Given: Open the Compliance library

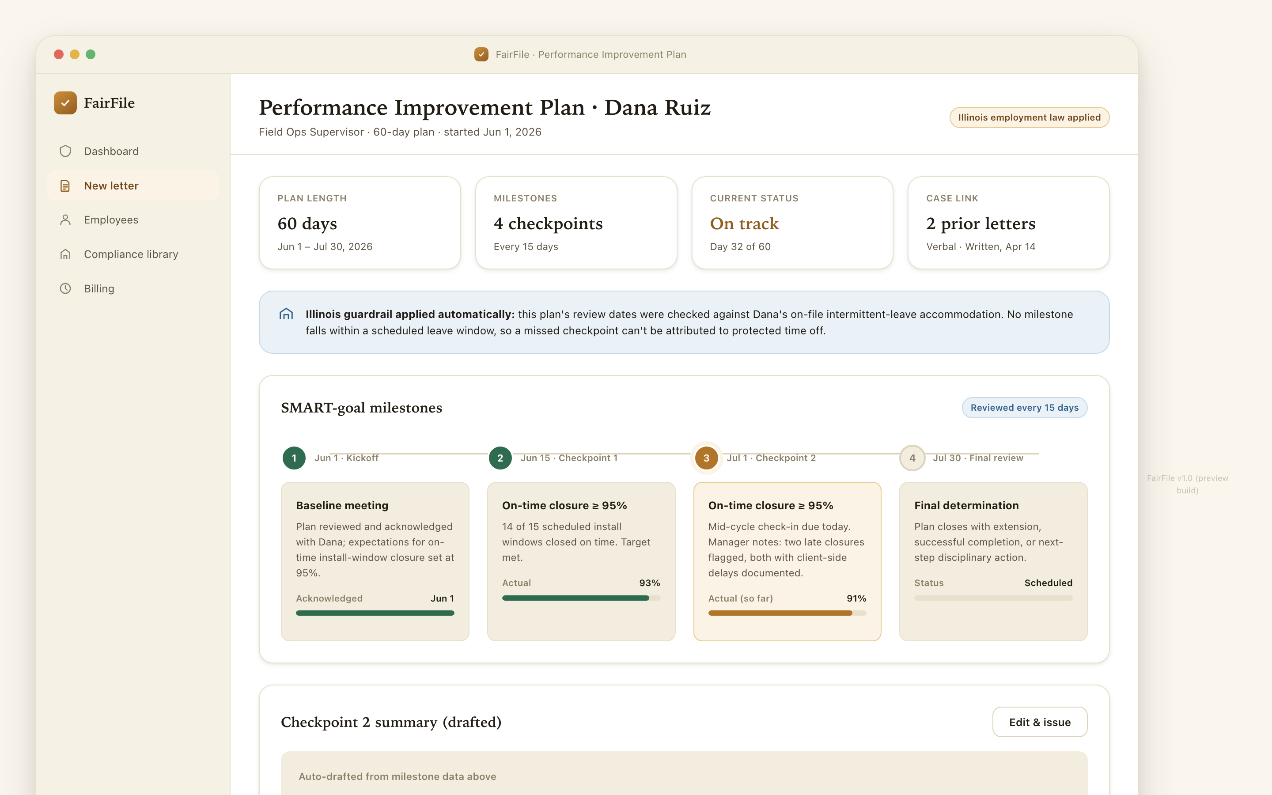Looking at the screenshot, I should [x=133, y=254].
